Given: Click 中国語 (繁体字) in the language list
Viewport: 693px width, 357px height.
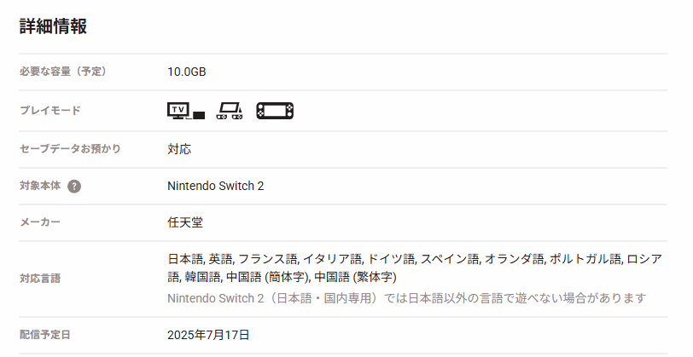Looking at the screenshot, I should click(x=355, y=277).
